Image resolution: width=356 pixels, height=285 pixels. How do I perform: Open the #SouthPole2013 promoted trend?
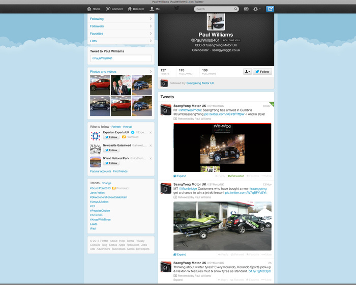click(x=100, y=188)
